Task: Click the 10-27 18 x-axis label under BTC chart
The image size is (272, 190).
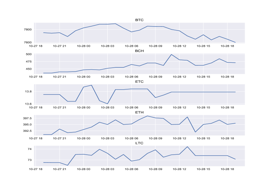Action: pyautogui.click(x=36, y=46)
